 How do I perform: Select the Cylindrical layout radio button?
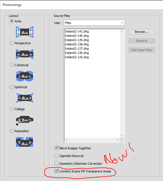pos(12,65)
